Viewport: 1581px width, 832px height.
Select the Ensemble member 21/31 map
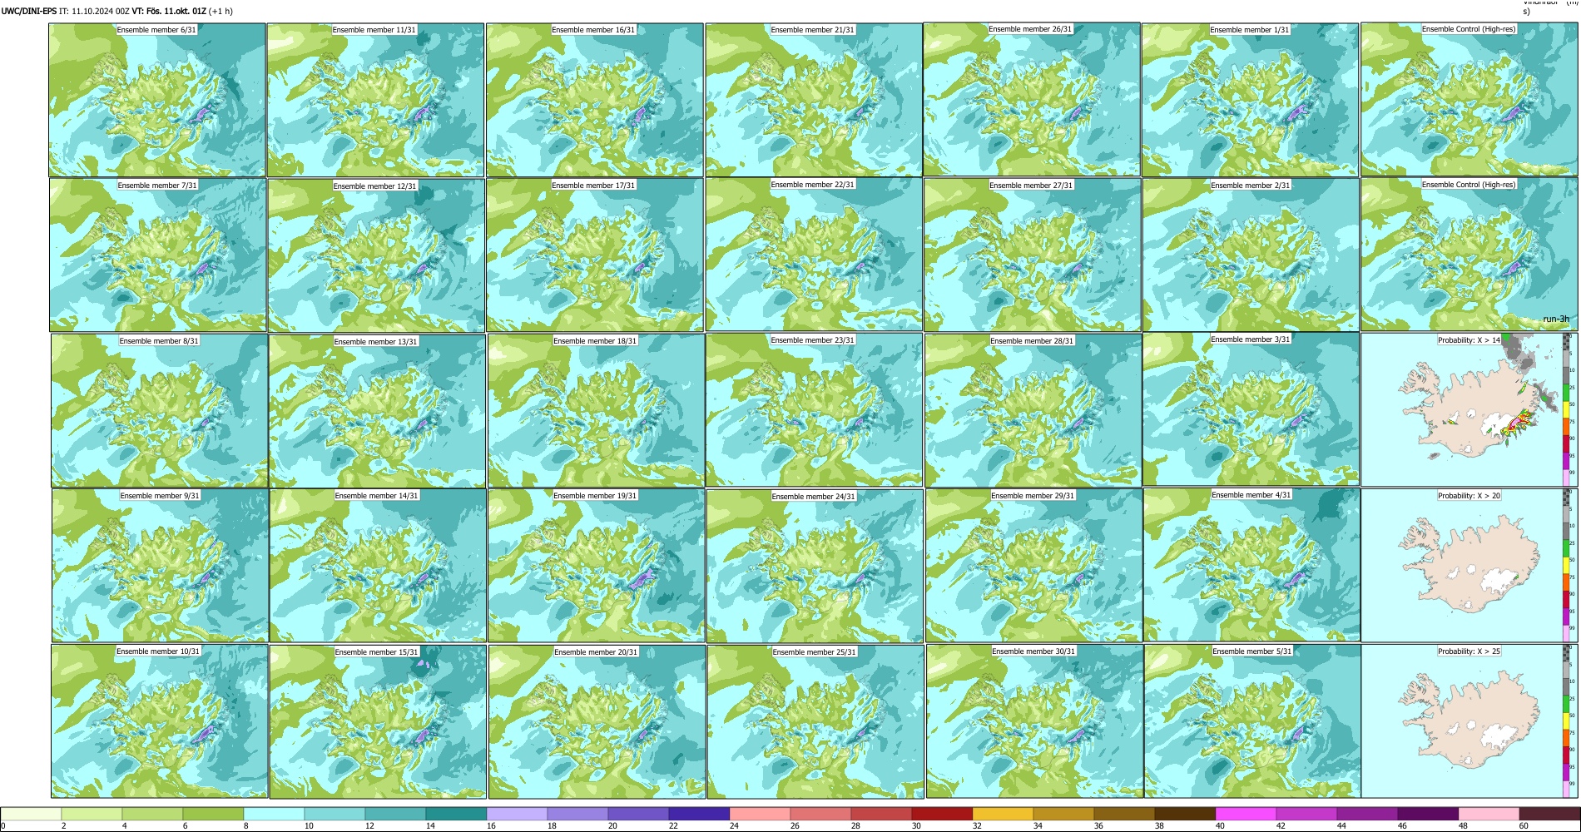coord(814,100)
